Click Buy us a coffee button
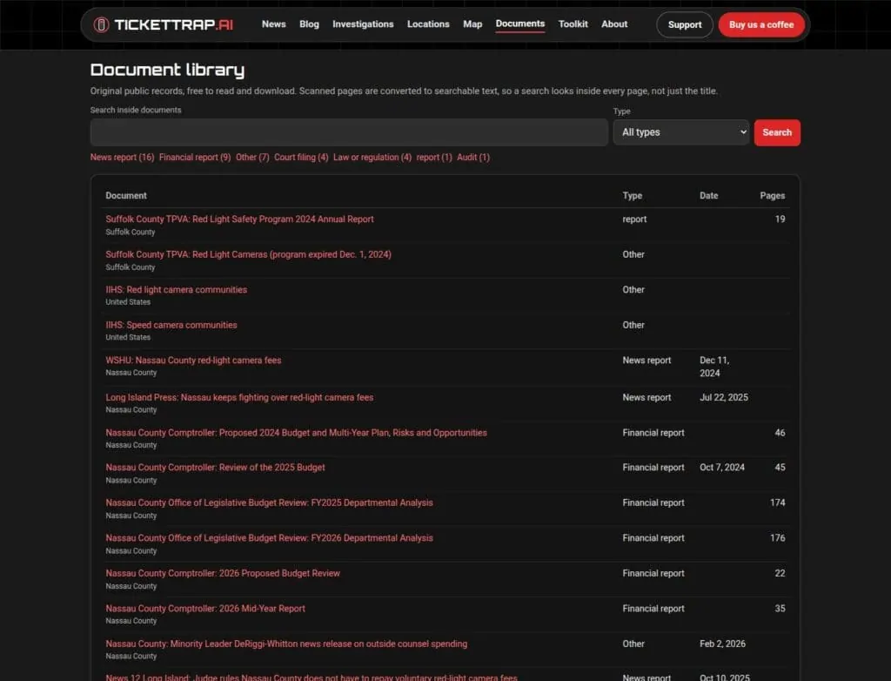This screenshot has width=891, height=681. 760,24
